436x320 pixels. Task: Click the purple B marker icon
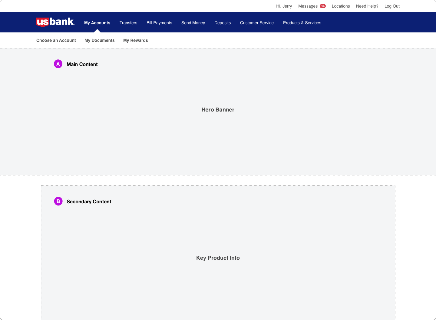[x=58, y=201]
